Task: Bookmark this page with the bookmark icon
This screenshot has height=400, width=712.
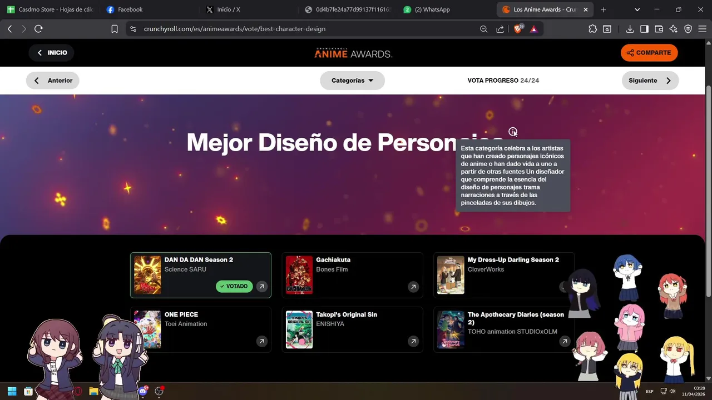Action: click(x=115, y=29)
